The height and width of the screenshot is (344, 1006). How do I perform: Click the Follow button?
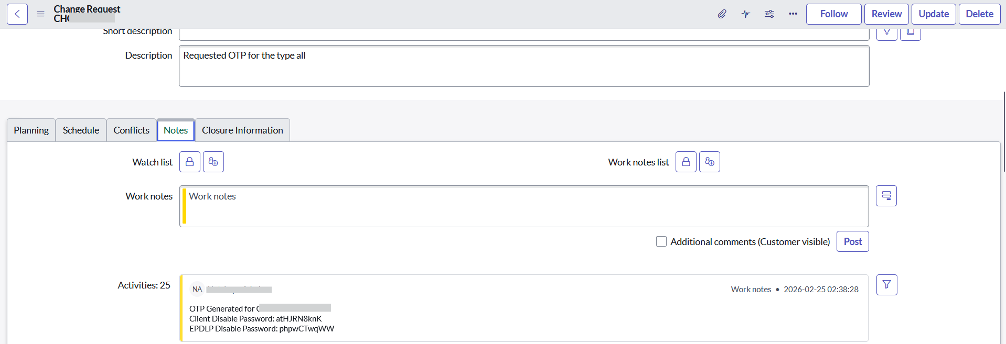pyautogui.click(x=834, y=14)
